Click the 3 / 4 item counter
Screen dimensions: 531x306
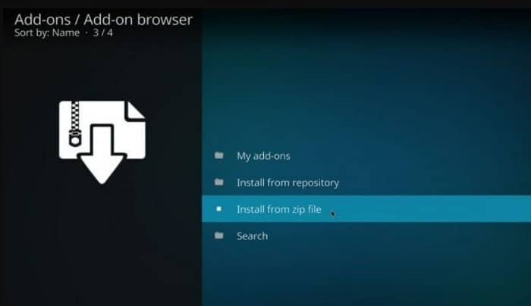coord(103,33)
